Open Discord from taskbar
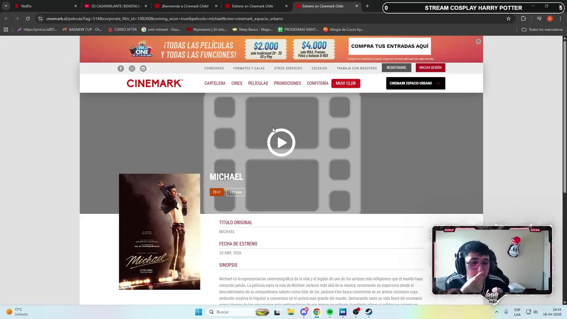The width and height of the screenshot is (567, 319). (x=304, y=312)
